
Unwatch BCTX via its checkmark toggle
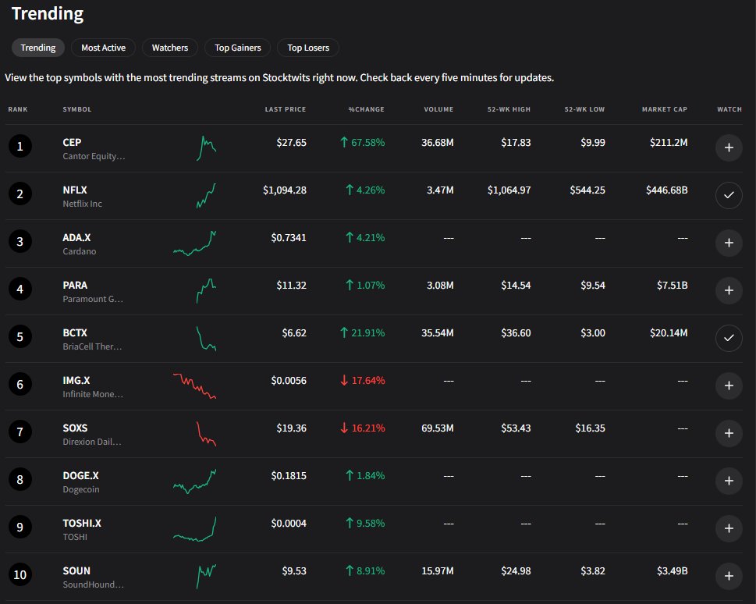[x=729, y=338]
